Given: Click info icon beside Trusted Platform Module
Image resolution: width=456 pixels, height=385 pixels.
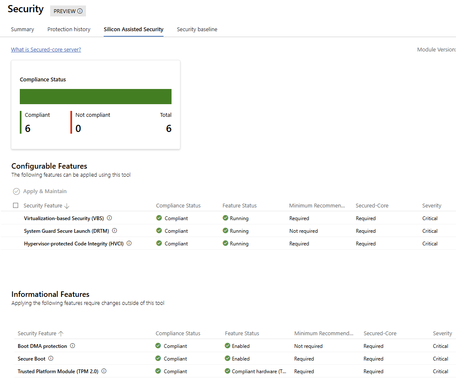Looking at the screenshot, I should [x=104, y=371].
